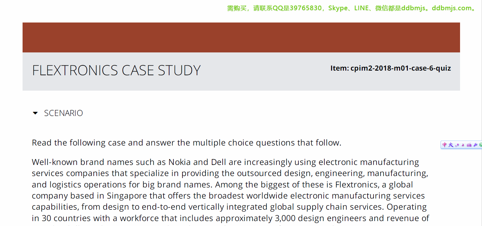Switch punctuation mode in IME bar
Screen dimensions: 482x226
[457, 145]
